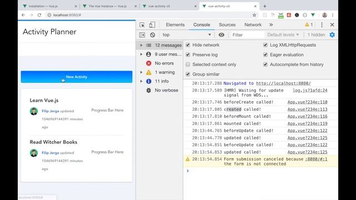356x200 pixels.
Task: Click avatar beside Learn Vue.js author
Action: pyautogui.click(x=34, y=111)
